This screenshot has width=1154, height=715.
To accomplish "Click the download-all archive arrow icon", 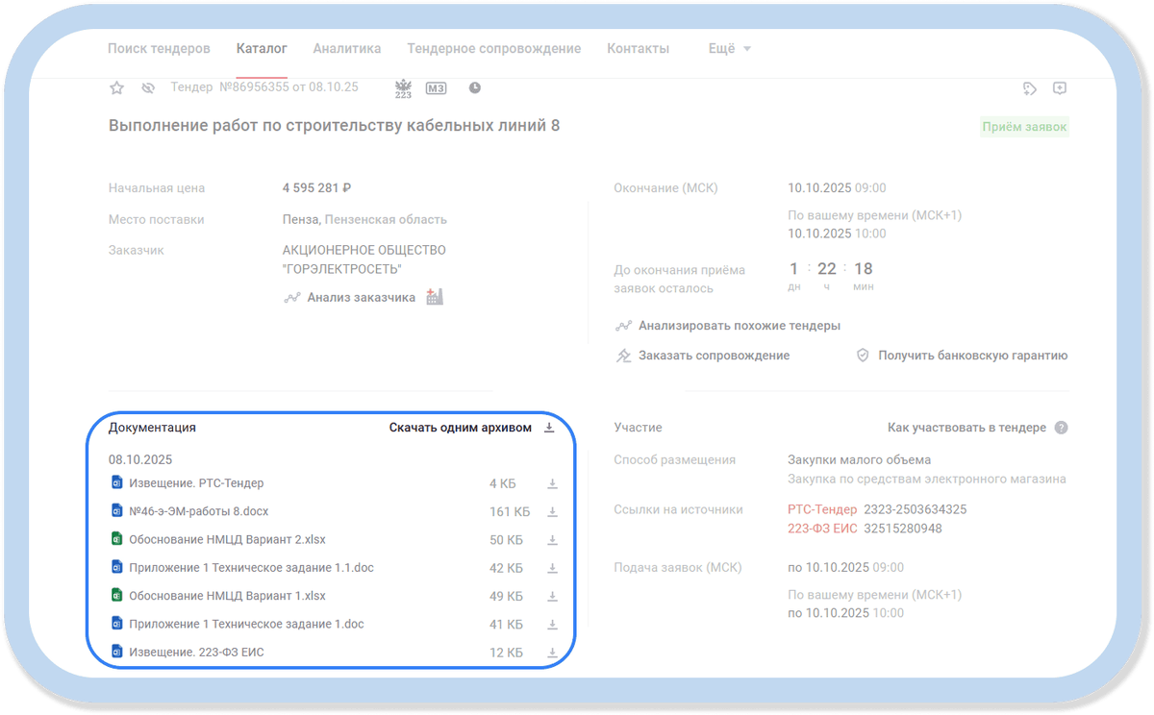I will [x=549, y=428].
